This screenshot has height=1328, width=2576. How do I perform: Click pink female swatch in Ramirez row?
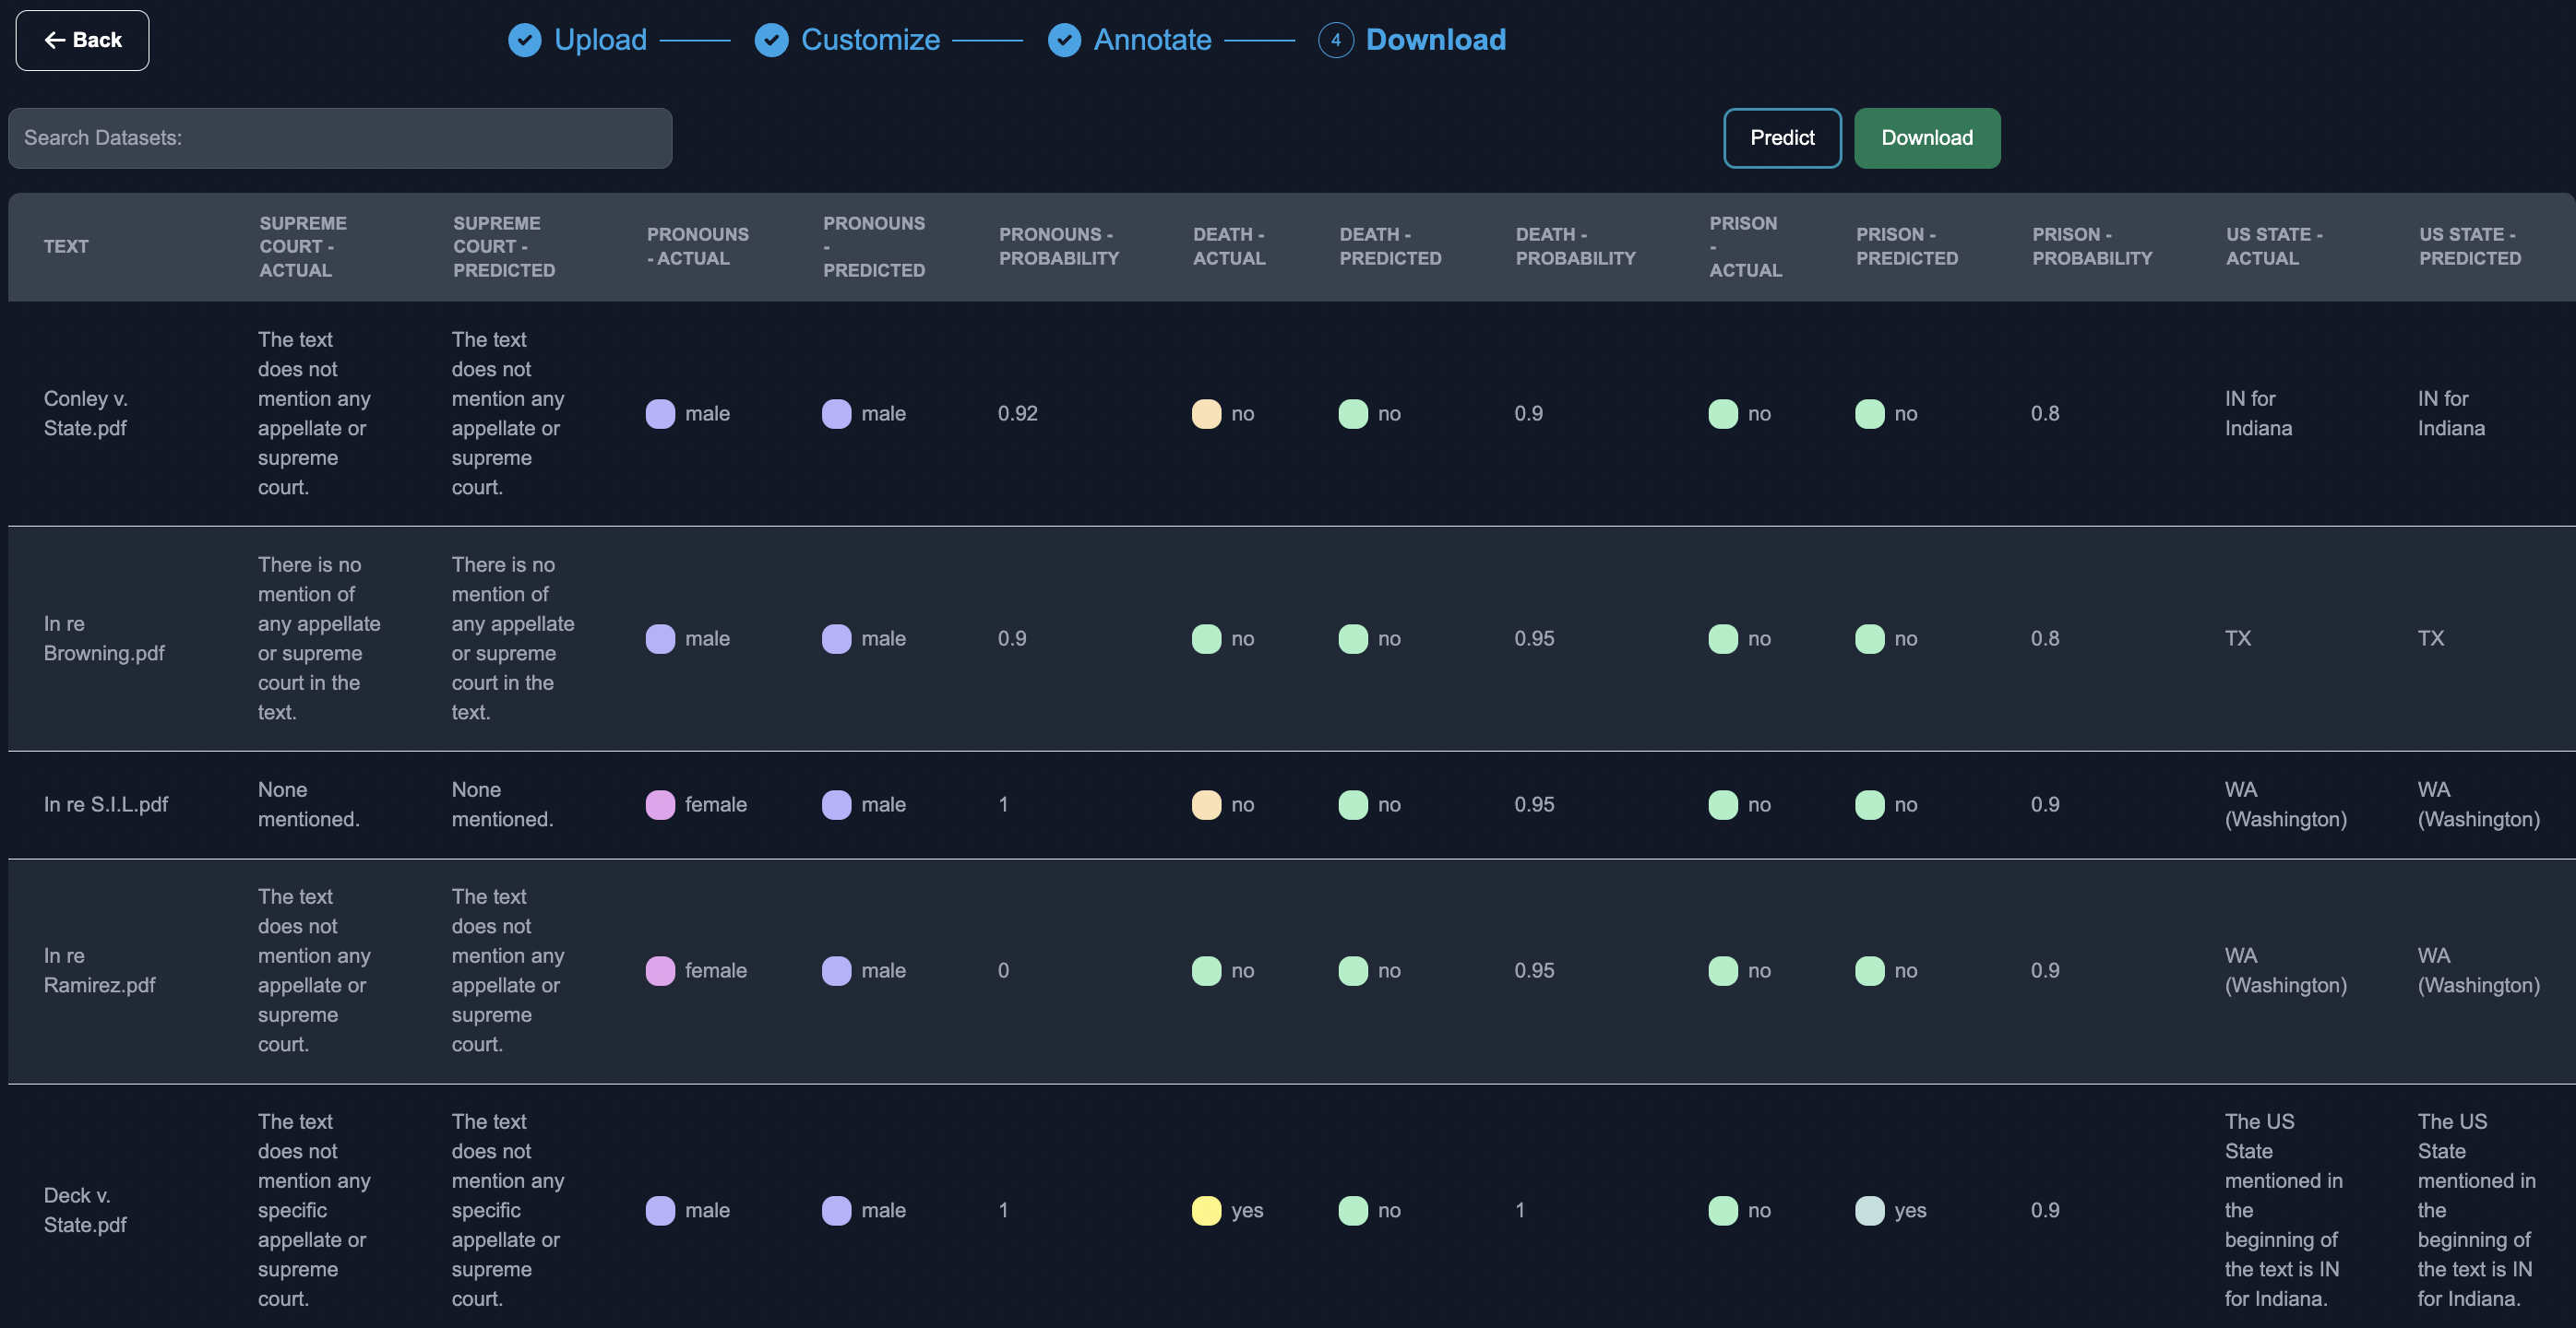tap(660, 970)
